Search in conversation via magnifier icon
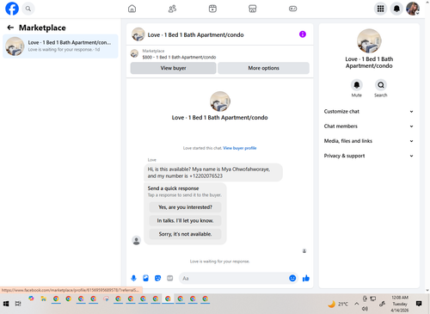430x314 pixels. click(x=381, y=85)
